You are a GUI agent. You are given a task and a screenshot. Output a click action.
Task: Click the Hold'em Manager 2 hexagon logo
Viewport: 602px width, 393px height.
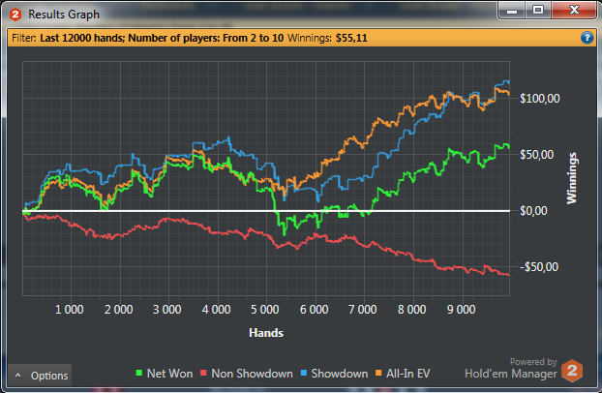tap(572, 371)
